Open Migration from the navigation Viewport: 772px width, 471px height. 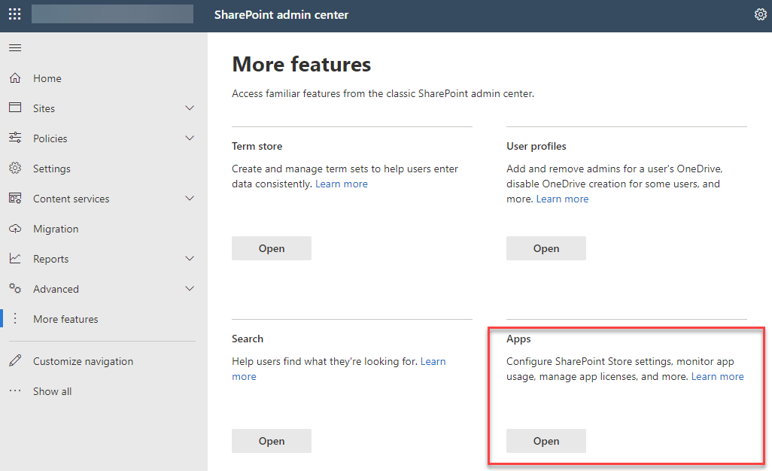56,229
